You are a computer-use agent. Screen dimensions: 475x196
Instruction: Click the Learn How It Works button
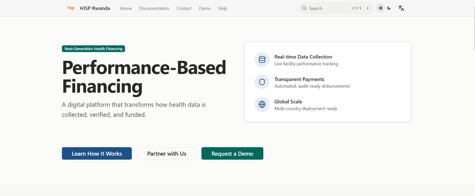pos(97,153)
